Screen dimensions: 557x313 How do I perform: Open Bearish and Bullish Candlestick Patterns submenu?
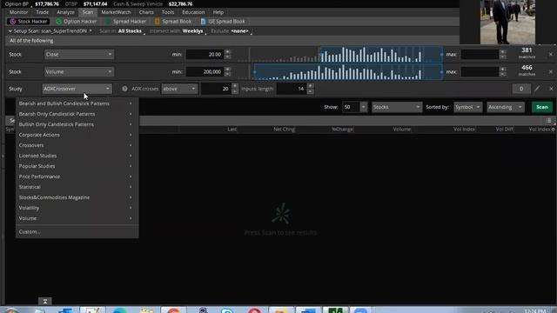(x=77, y=103)
